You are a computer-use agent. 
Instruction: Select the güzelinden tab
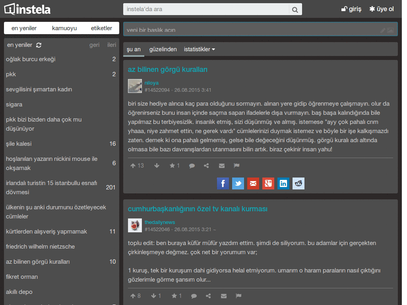[x=163, y=49]
